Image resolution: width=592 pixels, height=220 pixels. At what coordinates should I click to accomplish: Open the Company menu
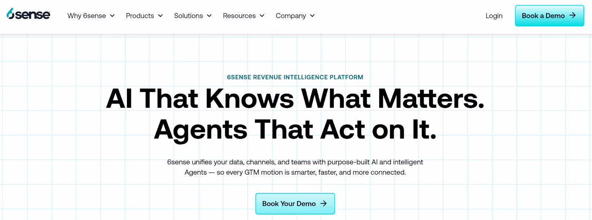tap(295, 16)
